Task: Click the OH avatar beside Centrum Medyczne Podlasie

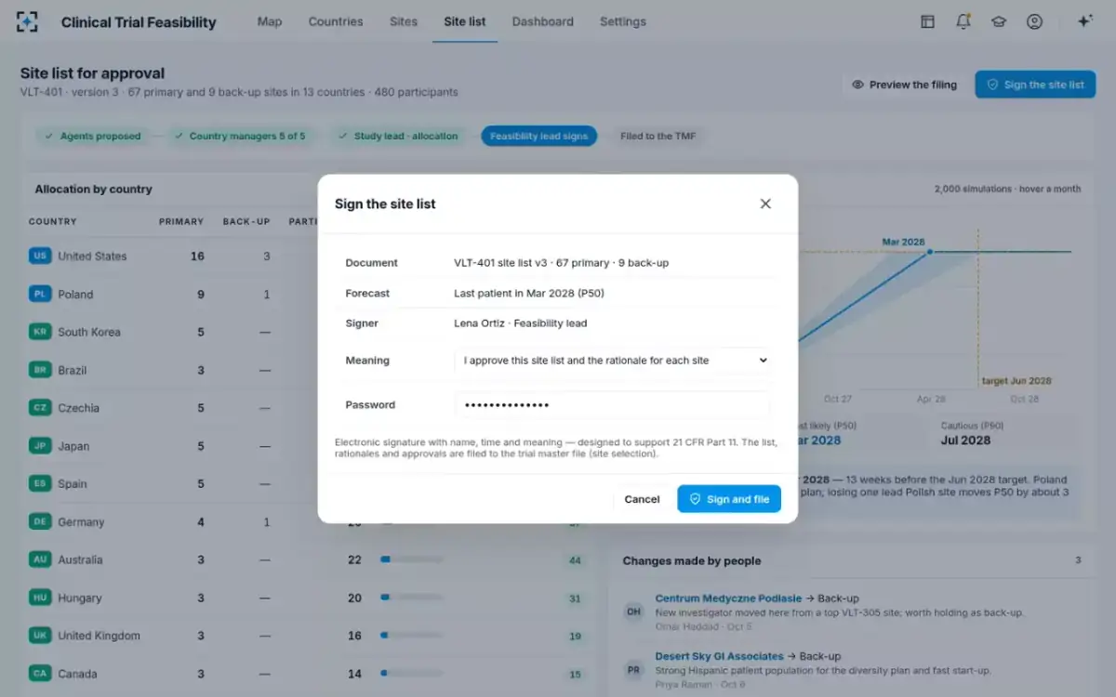Action: 633,612
